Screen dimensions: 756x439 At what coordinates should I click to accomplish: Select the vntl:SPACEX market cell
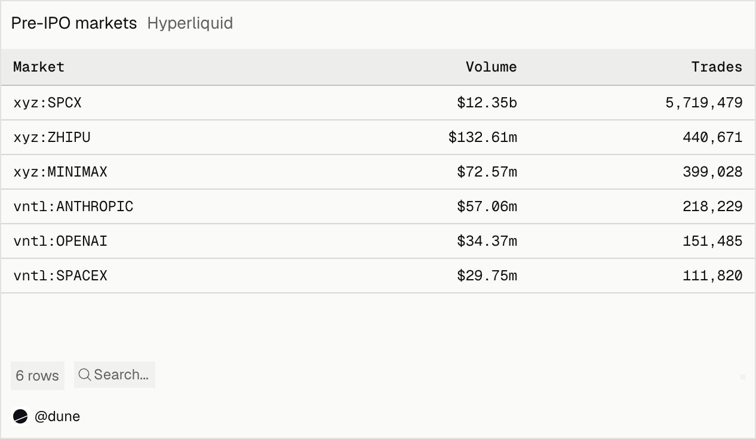coord(60,276)
